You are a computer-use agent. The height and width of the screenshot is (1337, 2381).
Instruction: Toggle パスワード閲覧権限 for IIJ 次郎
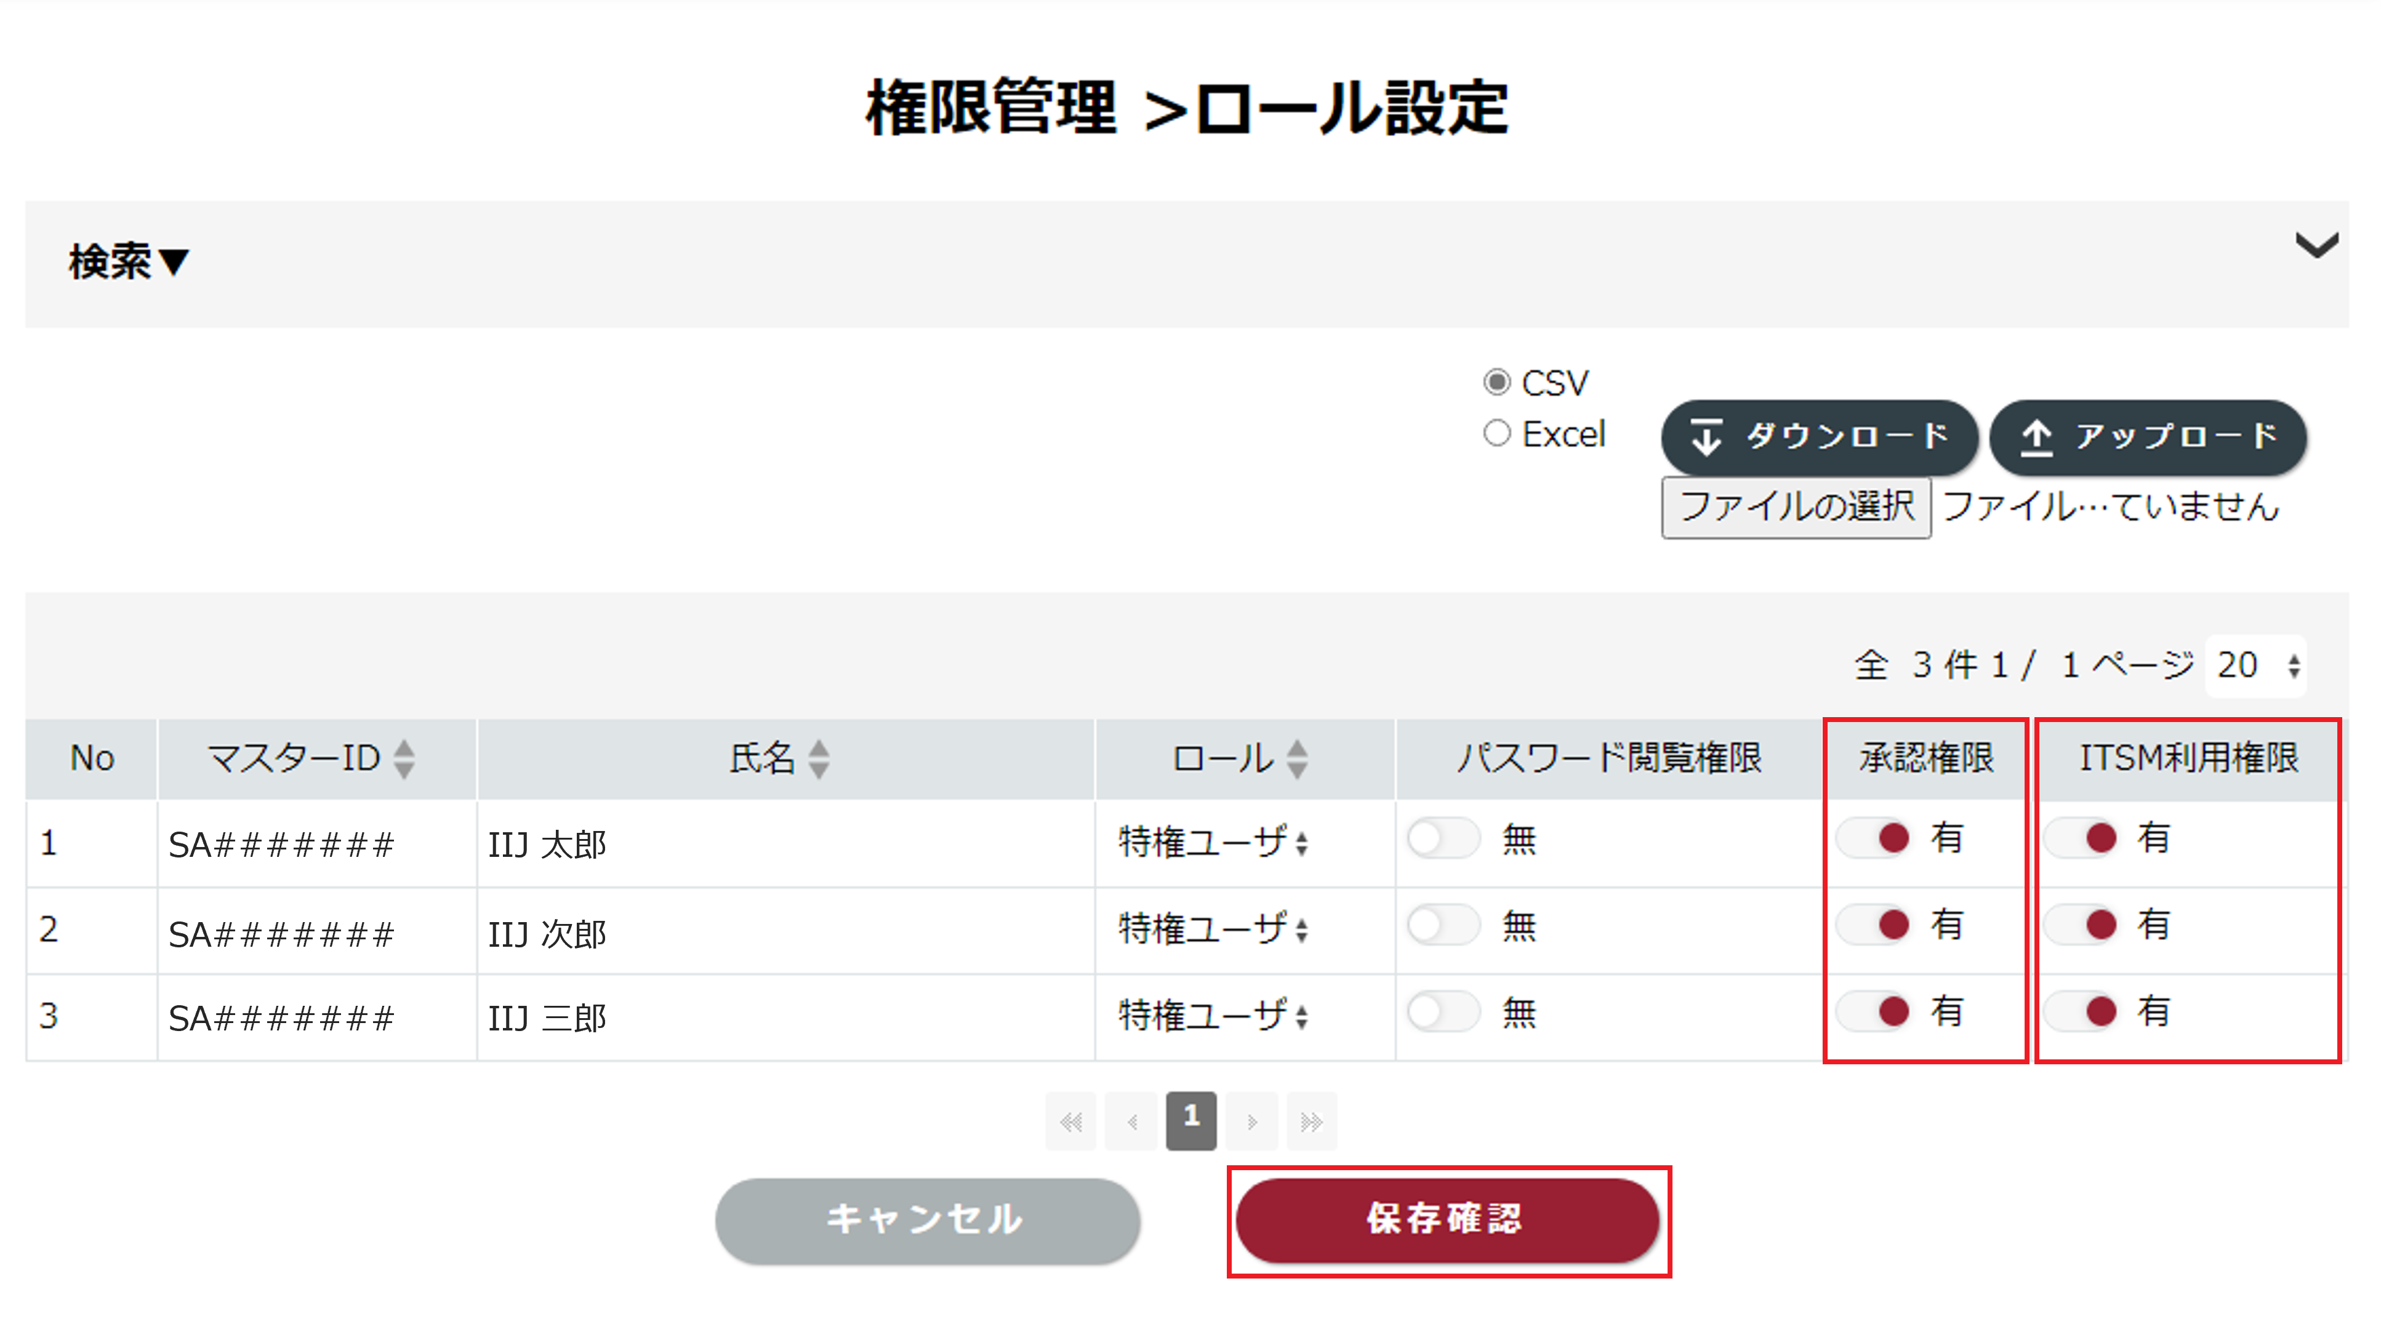tap(1443, 925)
